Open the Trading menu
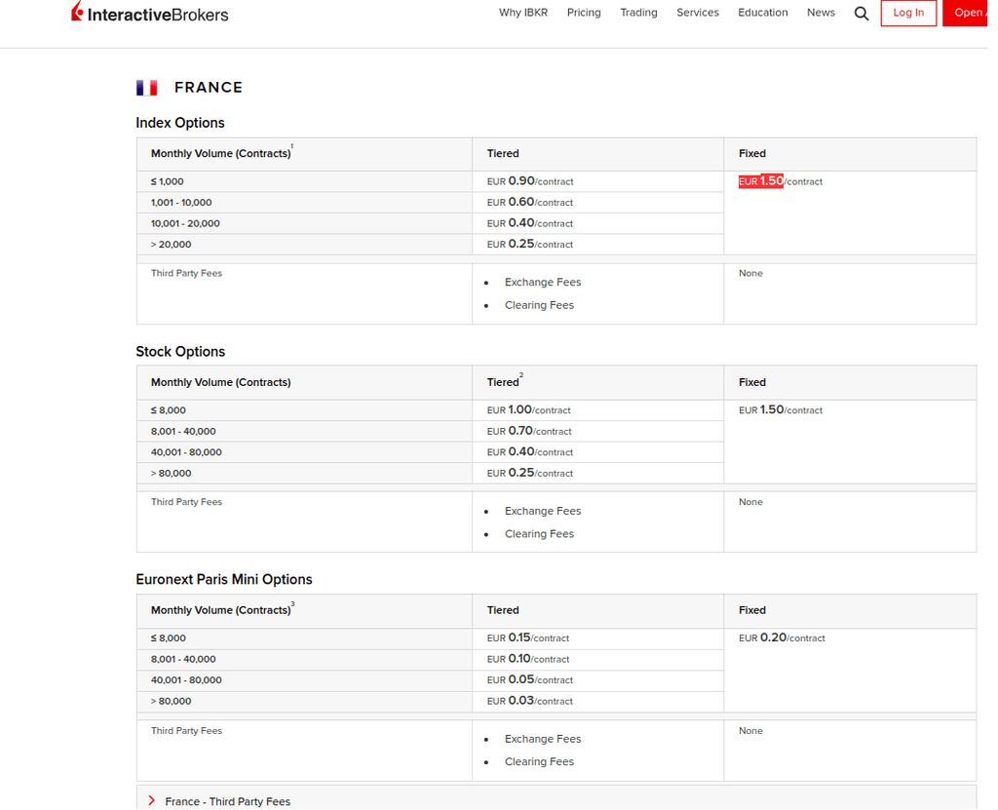This screenshot has height=810, width=998. 638,13
